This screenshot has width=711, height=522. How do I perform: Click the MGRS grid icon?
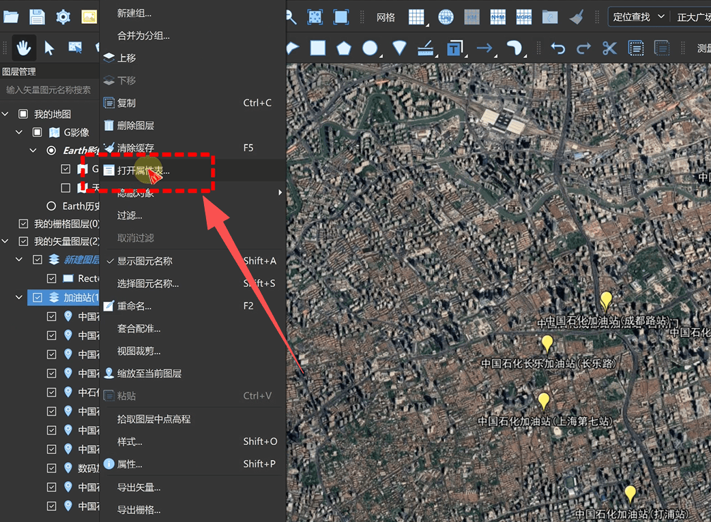(524, 17)
